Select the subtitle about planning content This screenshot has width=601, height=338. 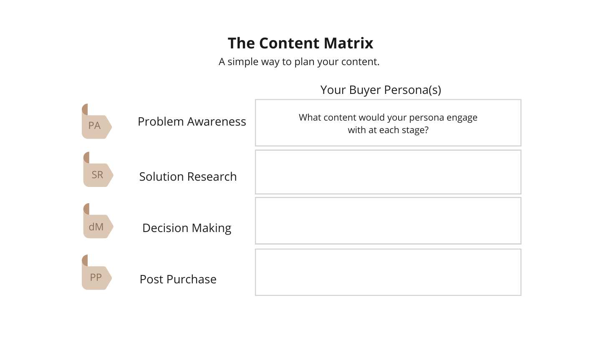(299, 62)
